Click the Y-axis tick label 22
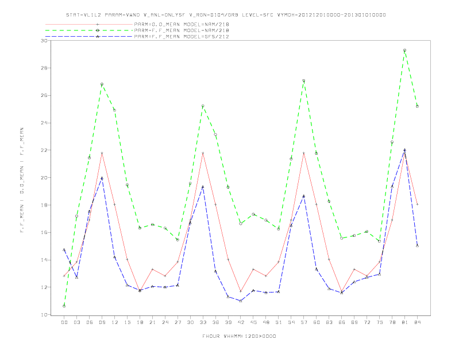 tap(44, 150)
